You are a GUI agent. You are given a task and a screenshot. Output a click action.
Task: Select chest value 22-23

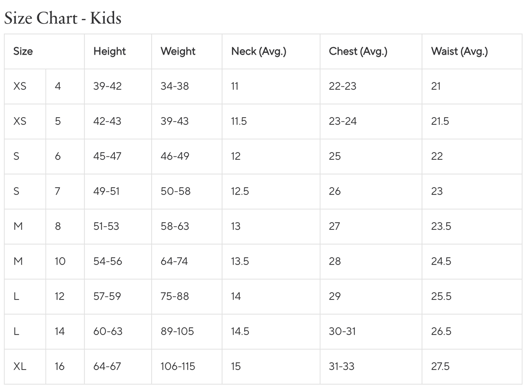[x=342, y=86]
